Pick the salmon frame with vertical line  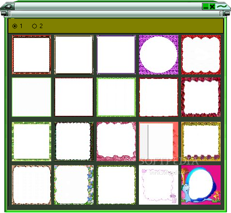(159, 142)
